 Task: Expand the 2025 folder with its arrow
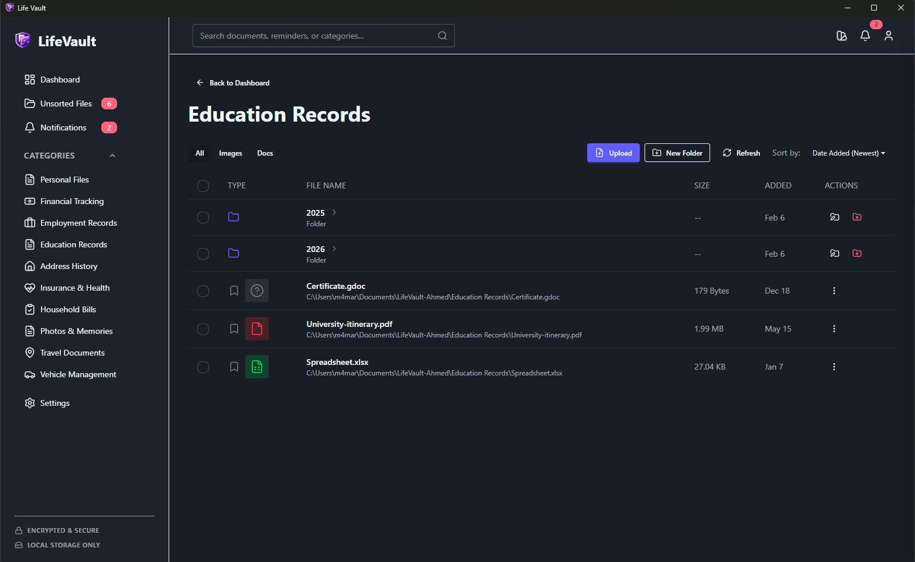tap(334, 212)
